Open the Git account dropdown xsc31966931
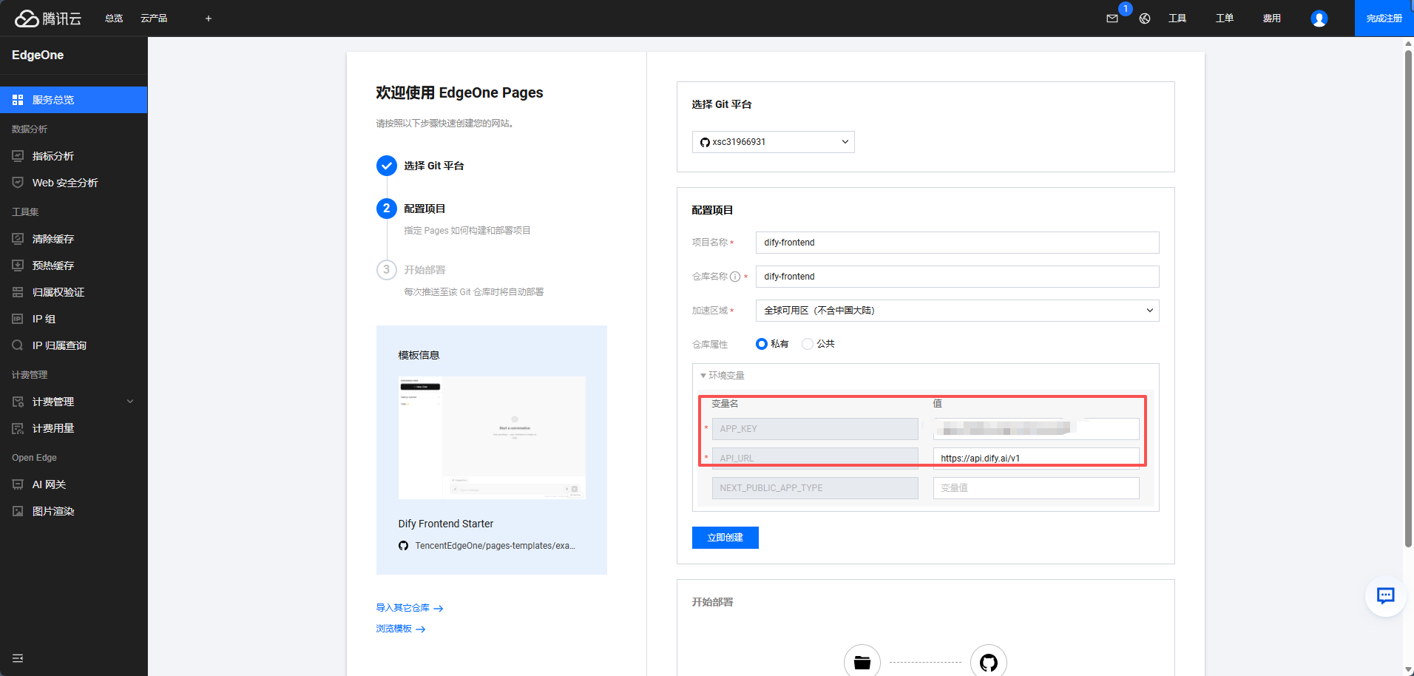The width and height of the screenshot is (1414, 676). 774,142
